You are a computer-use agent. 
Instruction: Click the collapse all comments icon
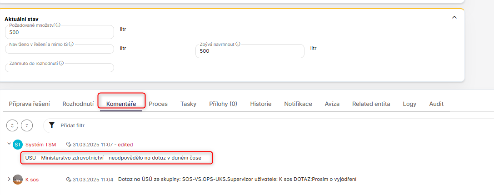tap(27, 125)
